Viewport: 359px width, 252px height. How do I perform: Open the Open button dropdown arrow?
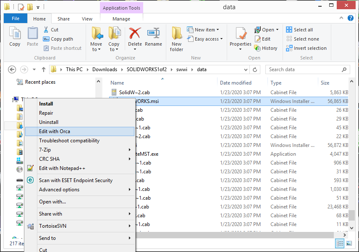(276, 29)
